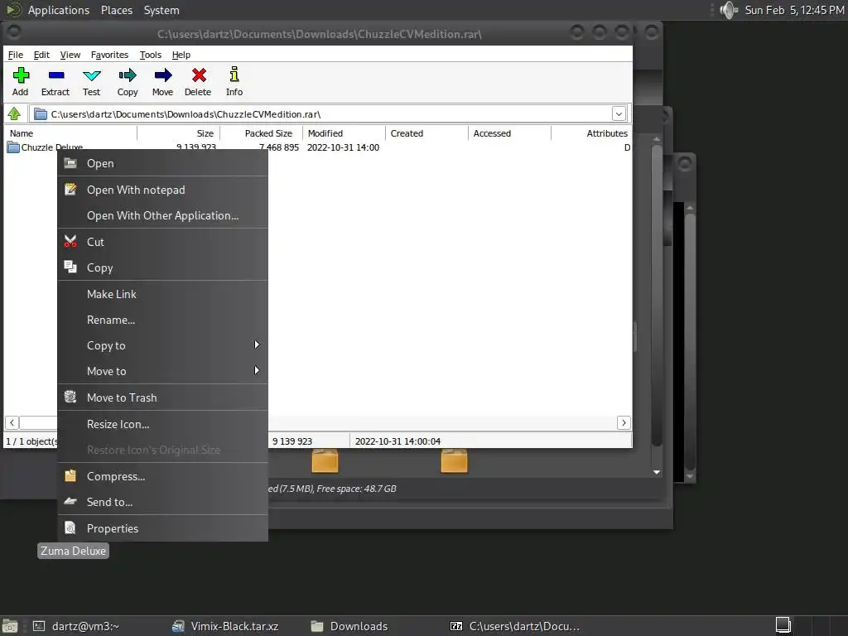Open the Favorites menu
Image resolution: width=848 pixels, height=636 pixels.
(x=110, y=55)
